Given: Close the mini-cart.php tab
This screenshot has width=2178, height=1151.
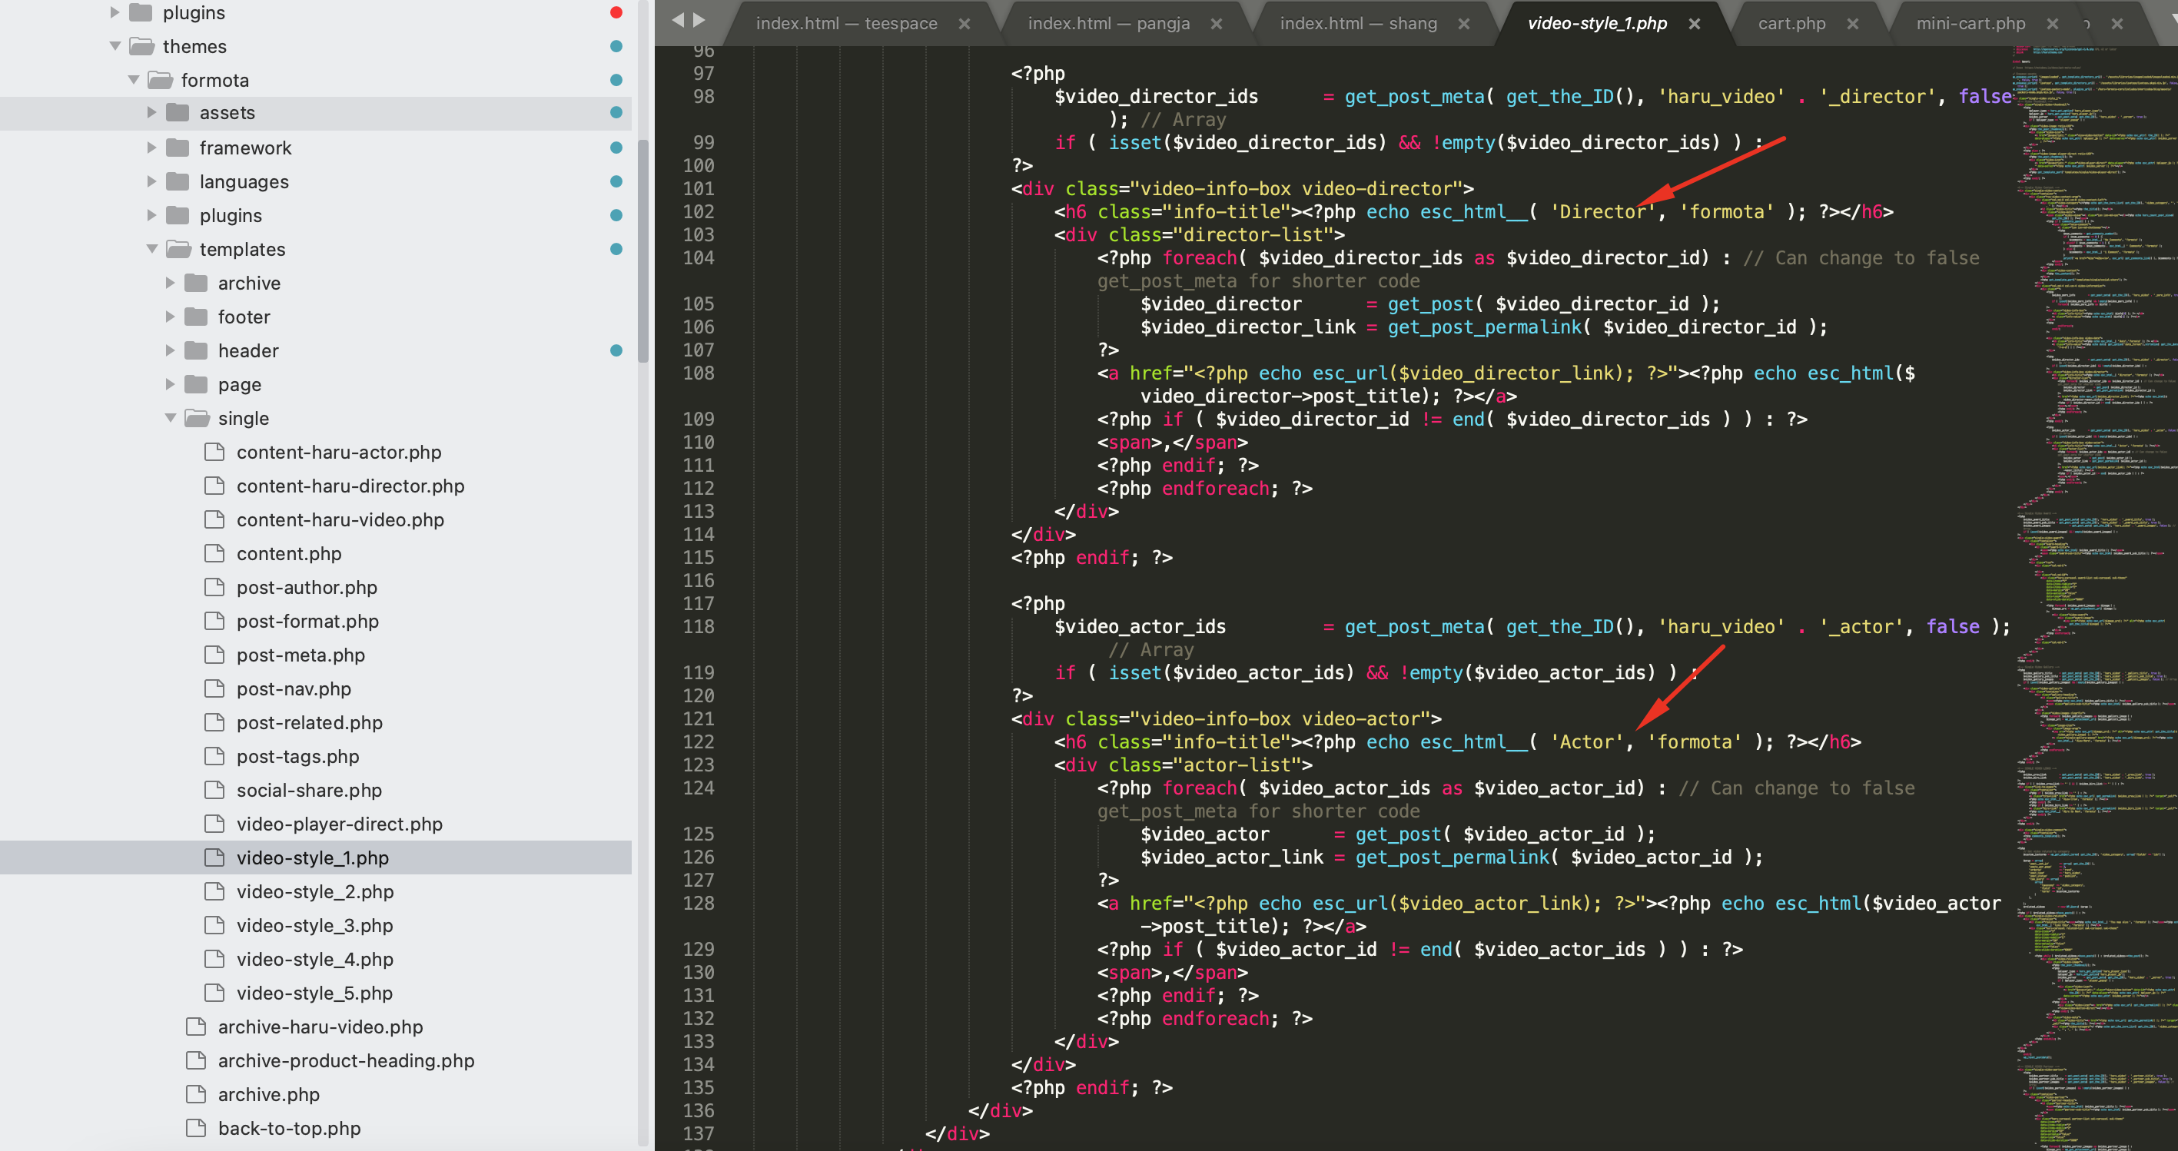Looking at the screenshot, I should [2052, 24].
